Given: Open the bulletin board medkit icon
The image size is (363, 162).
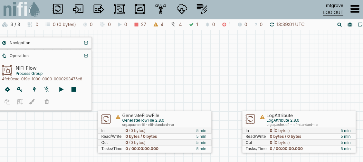Looking at the screenshot, I should [x=350, y=25].
